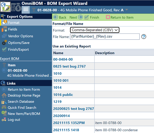Open the File Name help question icon
154x133 pixels.
(144, 37)
